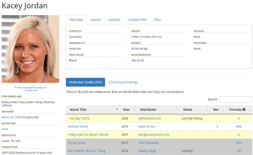Switch to the Awards tab
The height and width of the screenshot is (155, 253).
pyautogui.click(x=95, y=20)
